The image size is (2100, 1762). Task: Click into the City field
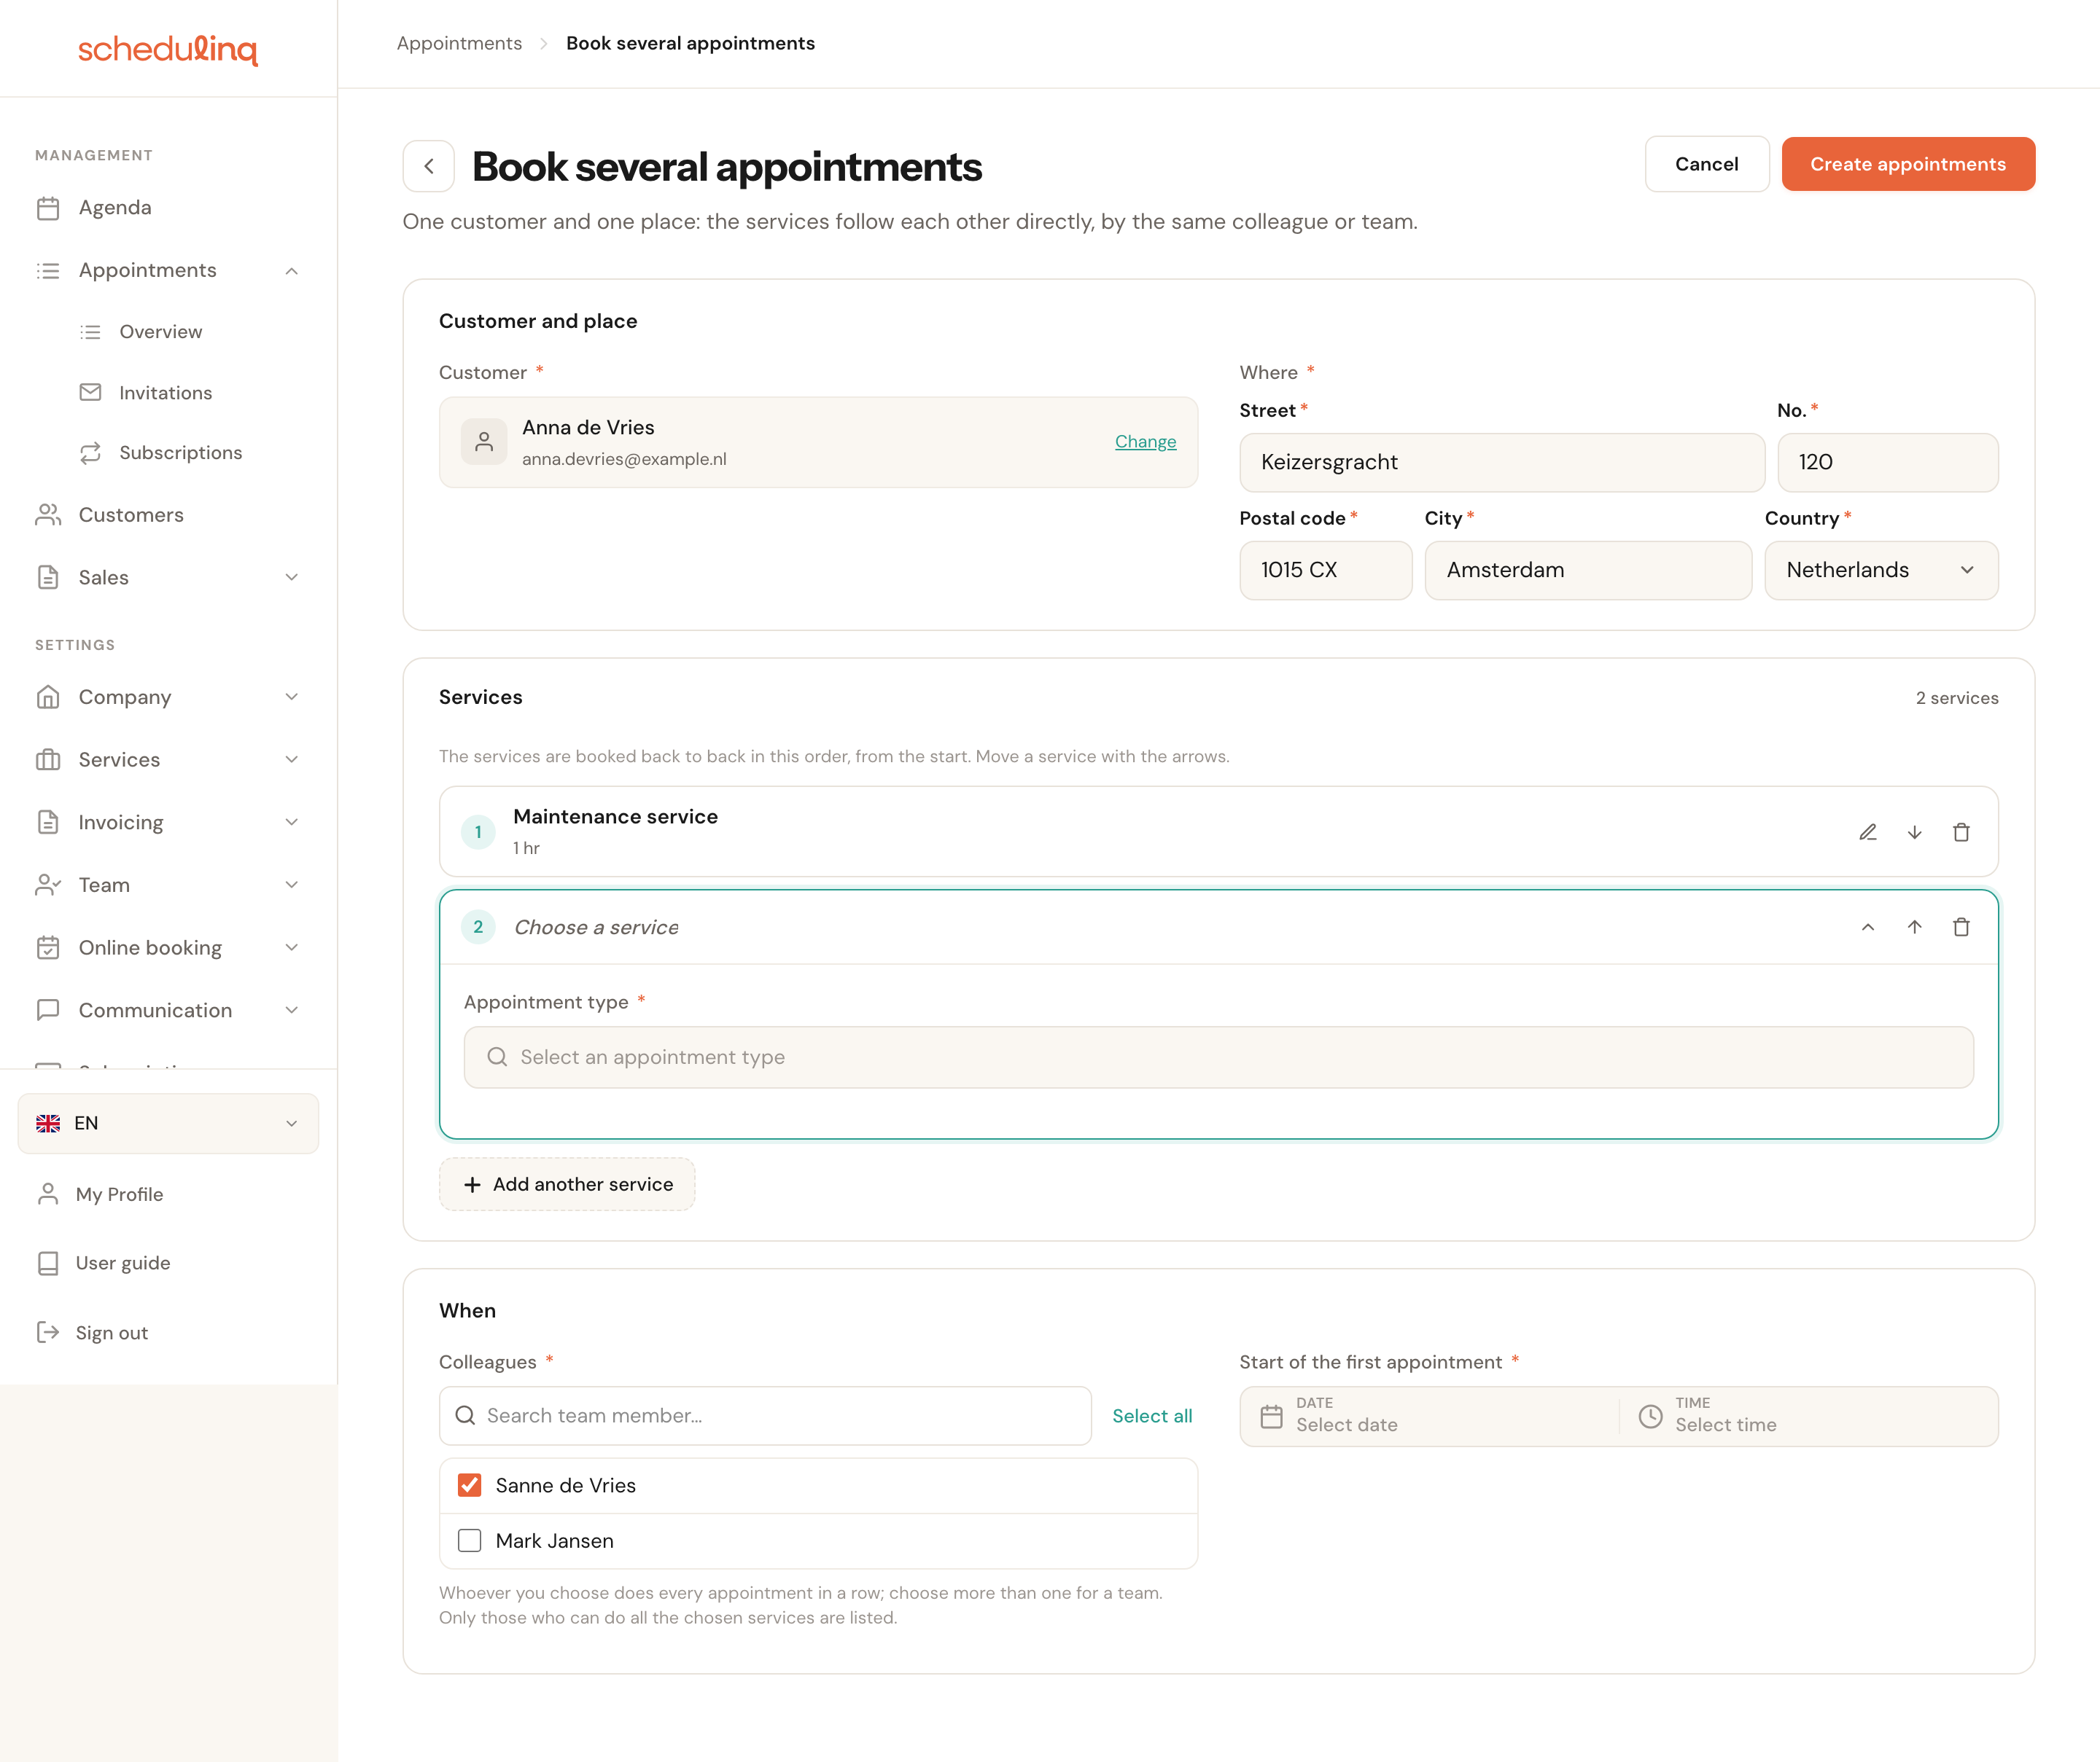pyautogui.click(x=1588, y=571)
